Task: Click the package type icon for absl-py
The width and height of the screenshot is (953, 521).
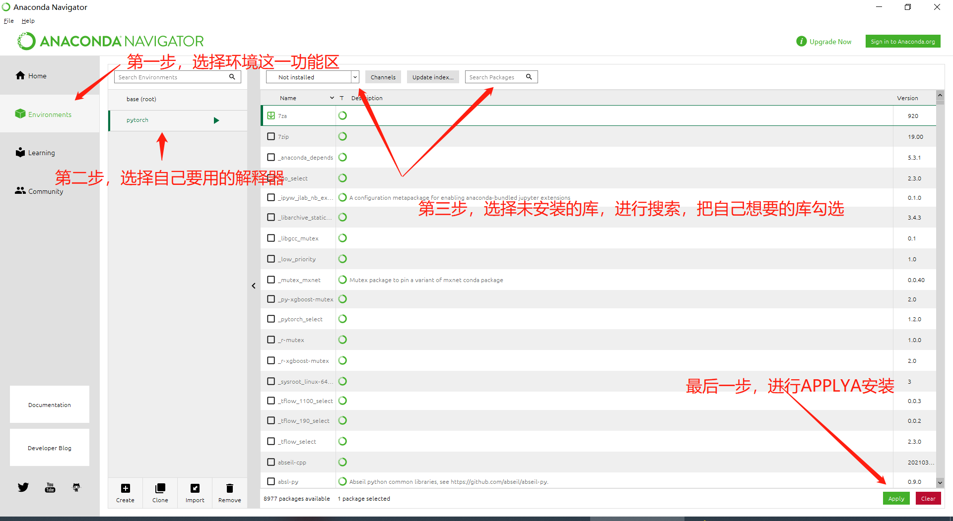Action: click(342, 481)
